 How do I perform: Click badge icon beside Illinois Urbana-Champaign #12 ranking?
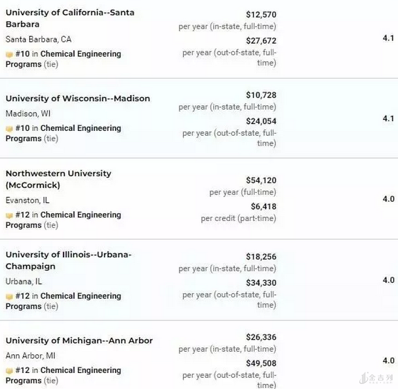pos(9,296)
